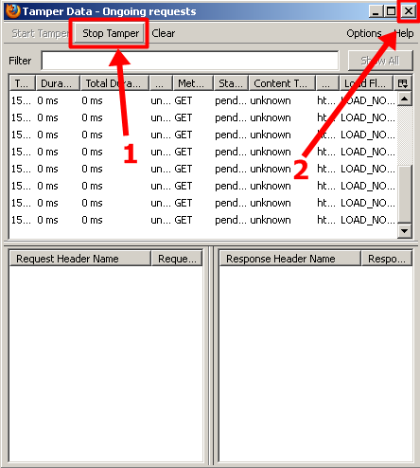Sort by the T... time column header
Screen dimensions: 420x468
point(22,83)
